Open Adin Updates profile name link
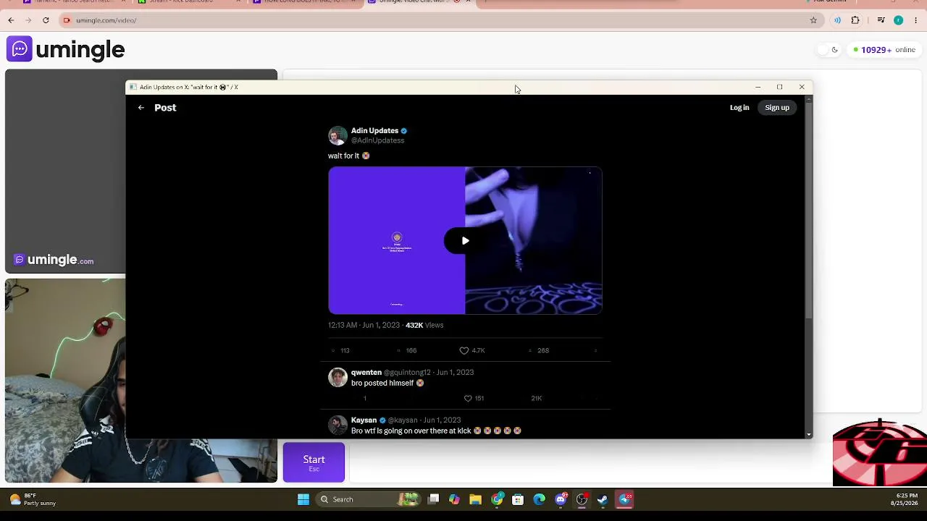 coord(374,131)
